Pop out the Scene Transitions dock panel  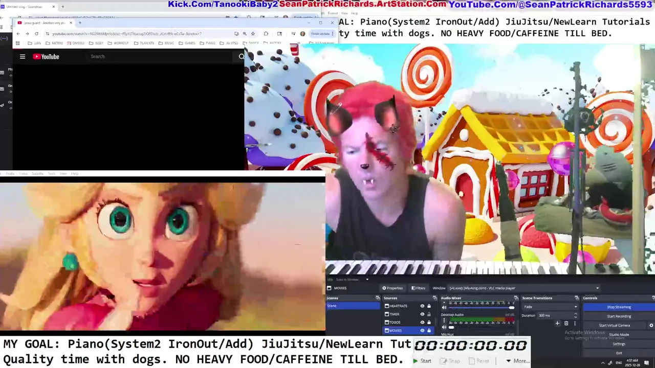pyautogui.click(x=577, y=298)
